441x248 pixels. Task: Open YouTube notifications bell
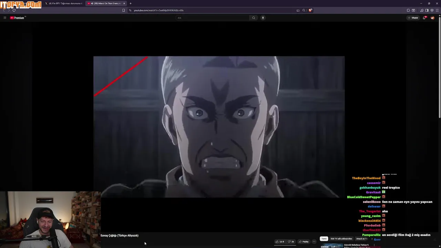tap(424, 18)
